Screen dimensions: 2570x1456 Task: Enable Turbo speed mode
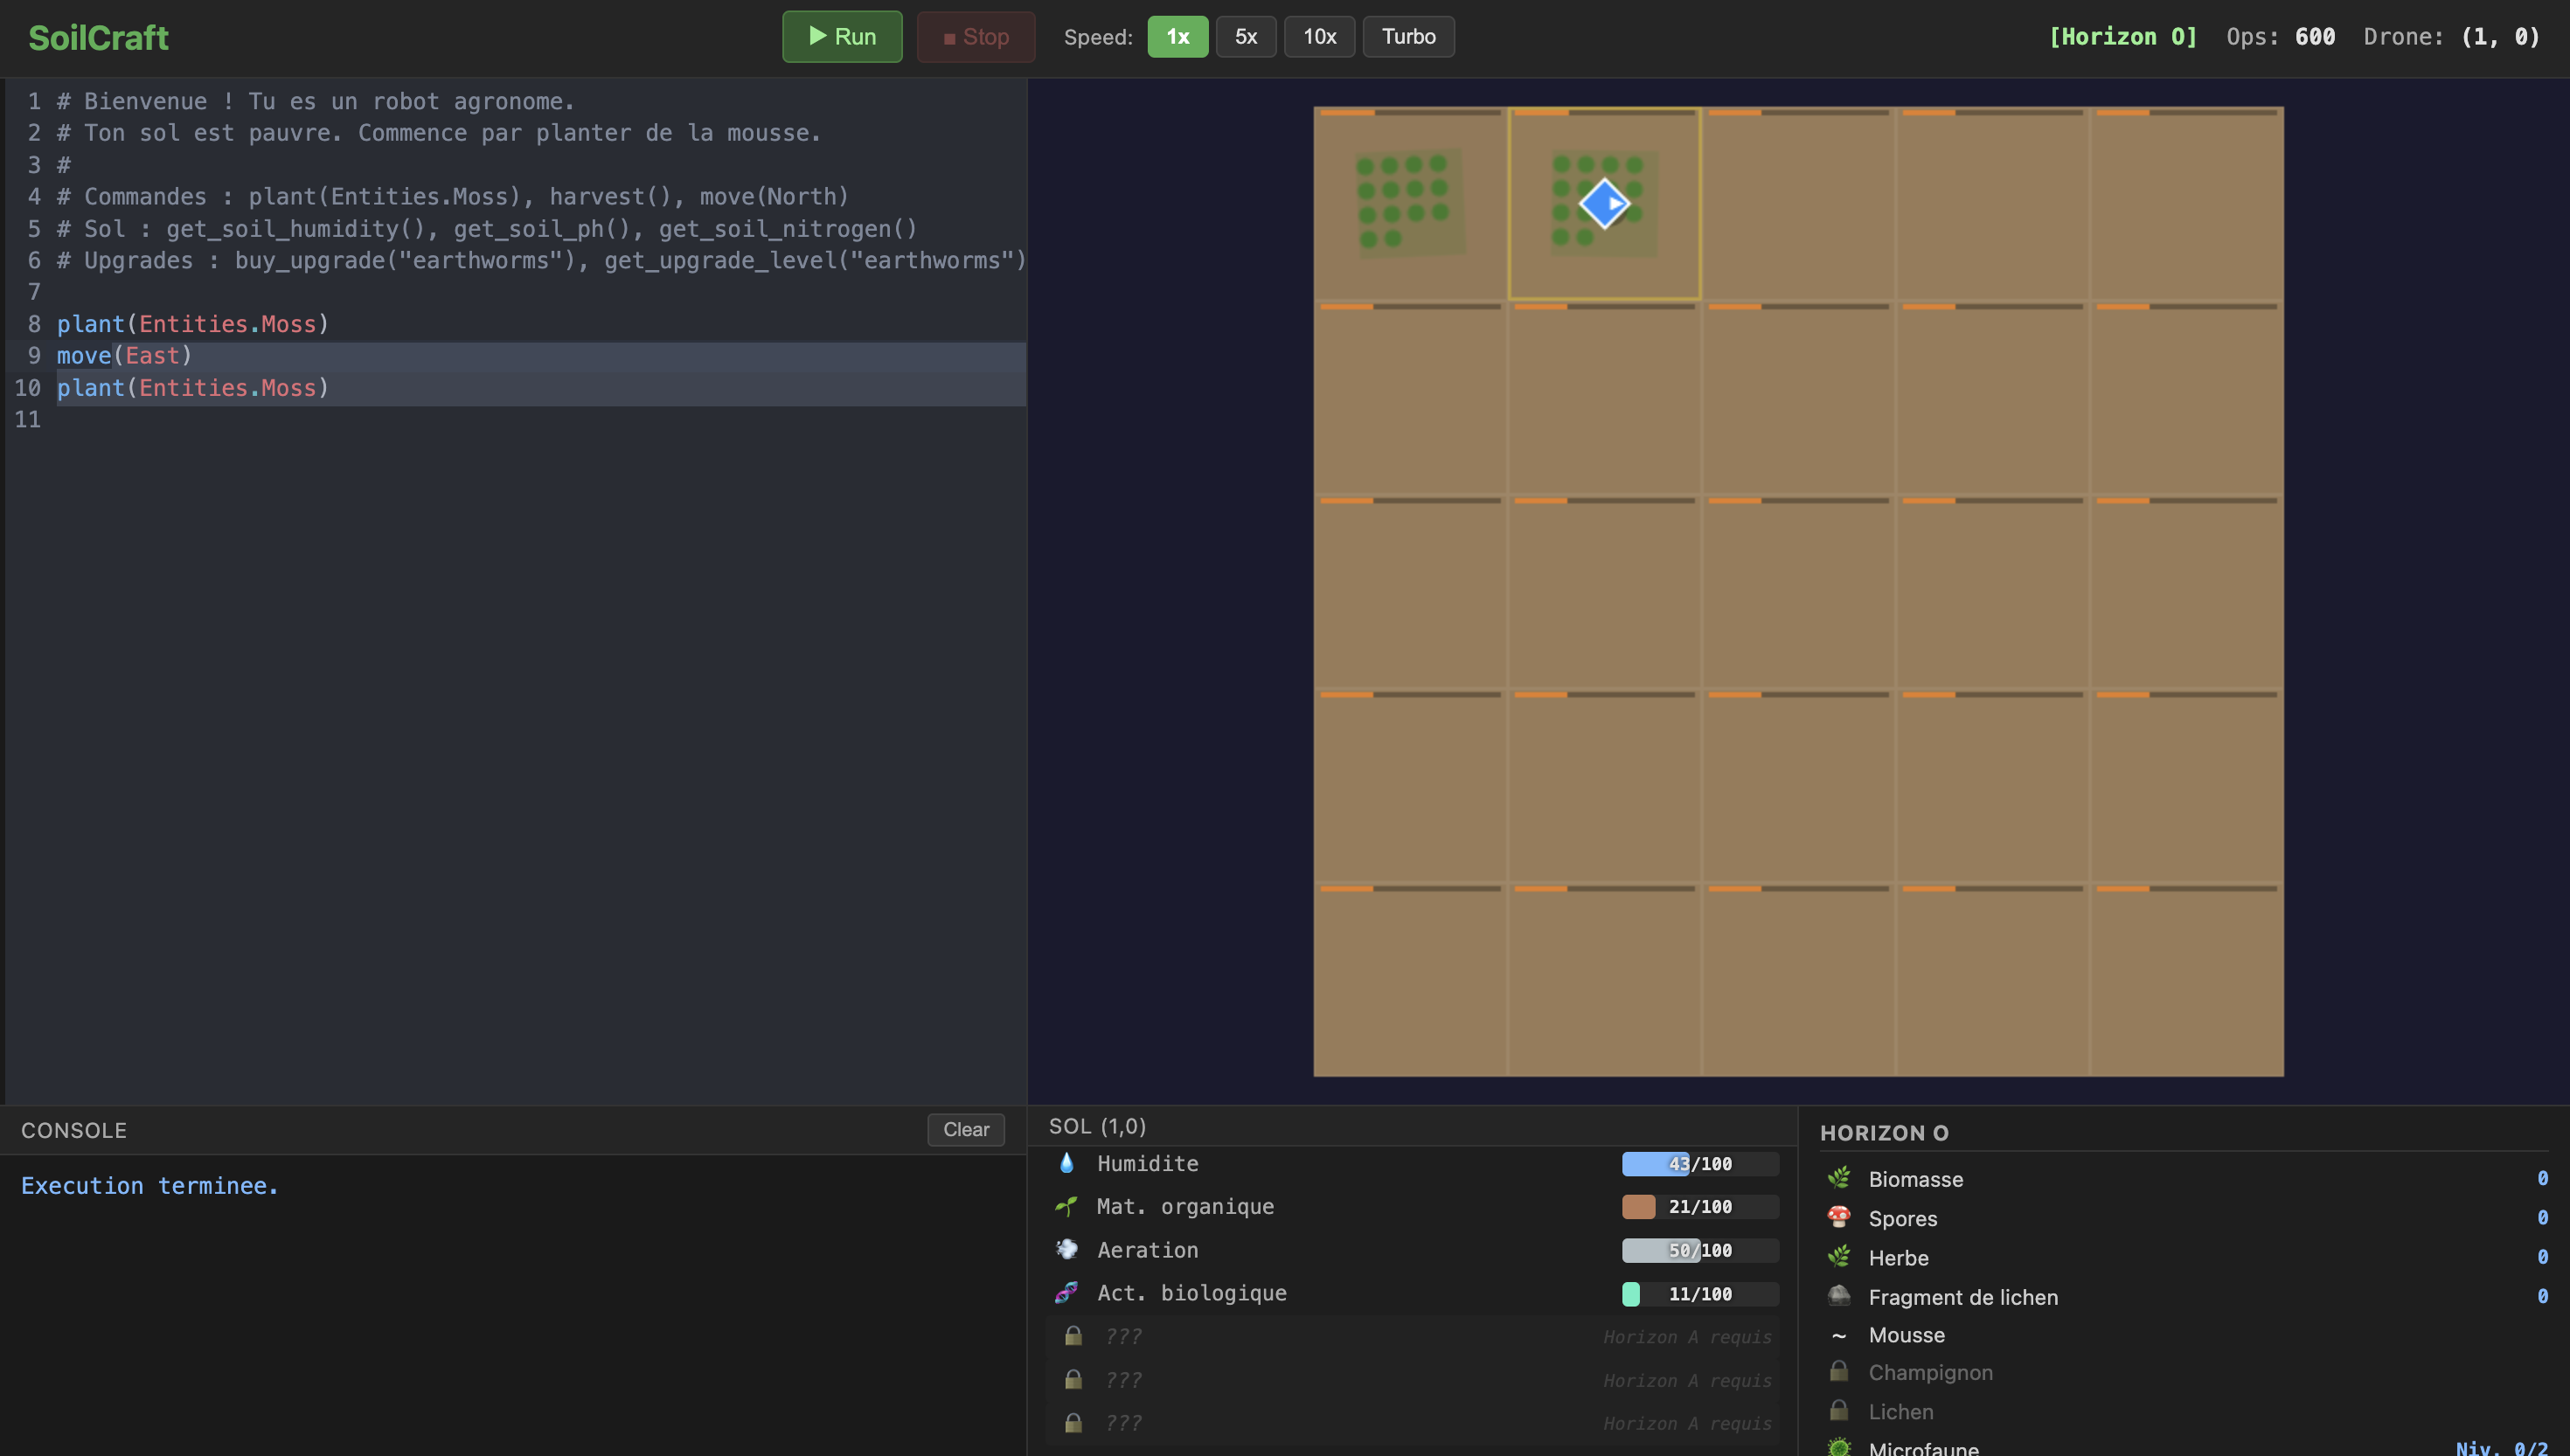pyautogui.click(x=1408, y=37)
